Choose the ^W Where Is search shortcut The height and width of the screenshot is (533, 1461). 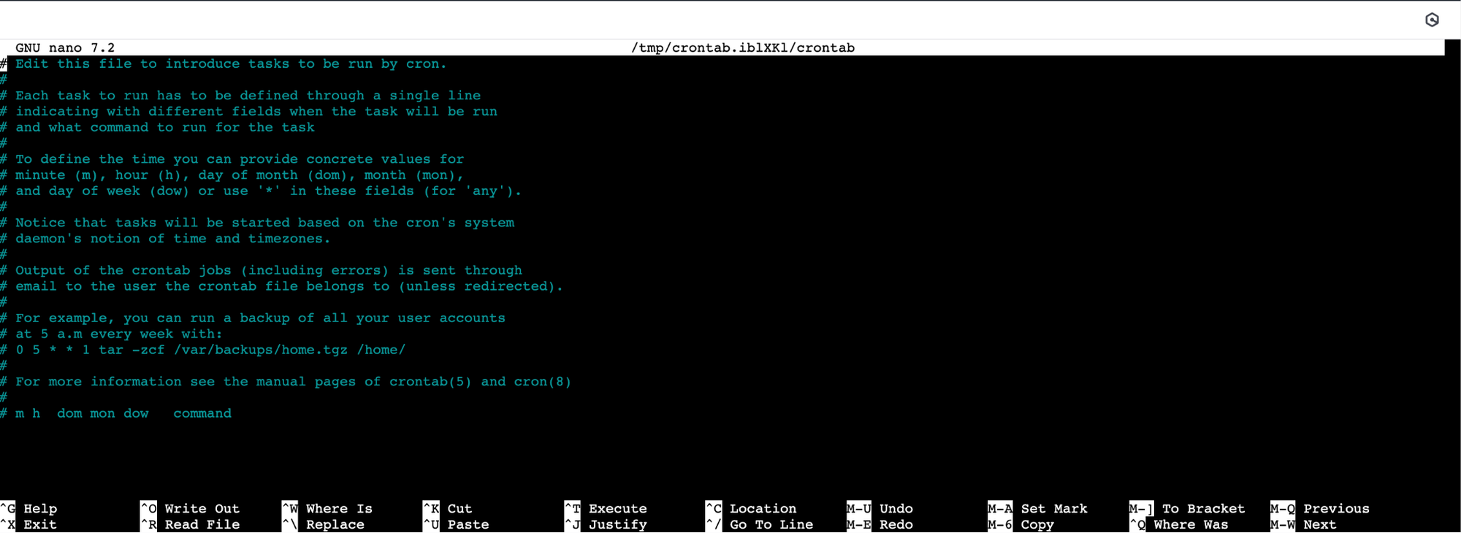327,508
